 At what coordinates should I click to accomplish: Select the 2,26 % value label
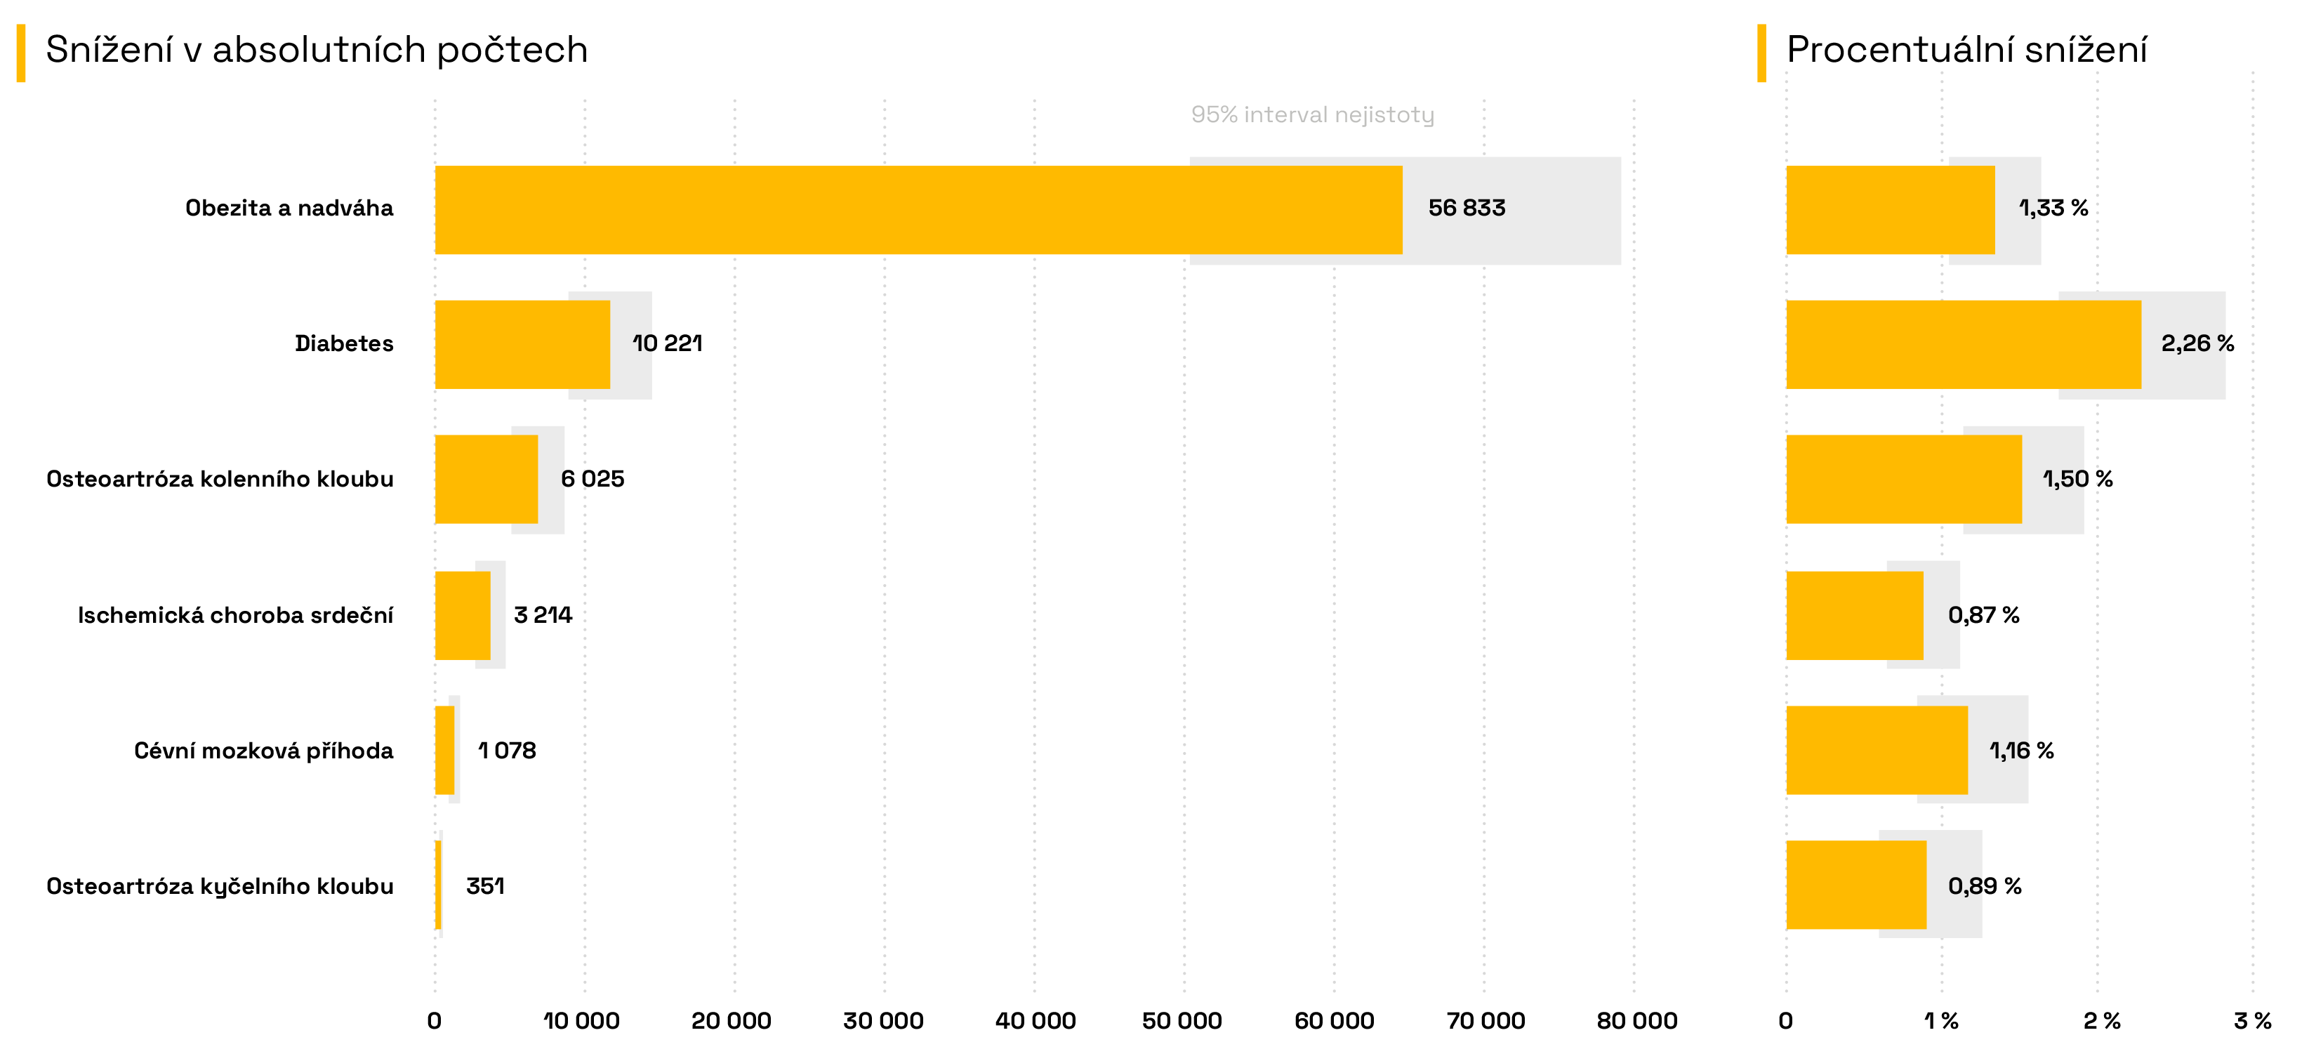2197,343
